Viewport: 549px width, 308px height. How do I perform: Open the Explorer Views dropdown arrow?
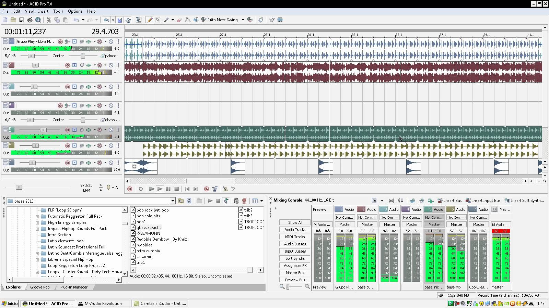pyautogui.click(x=261, y=201)
